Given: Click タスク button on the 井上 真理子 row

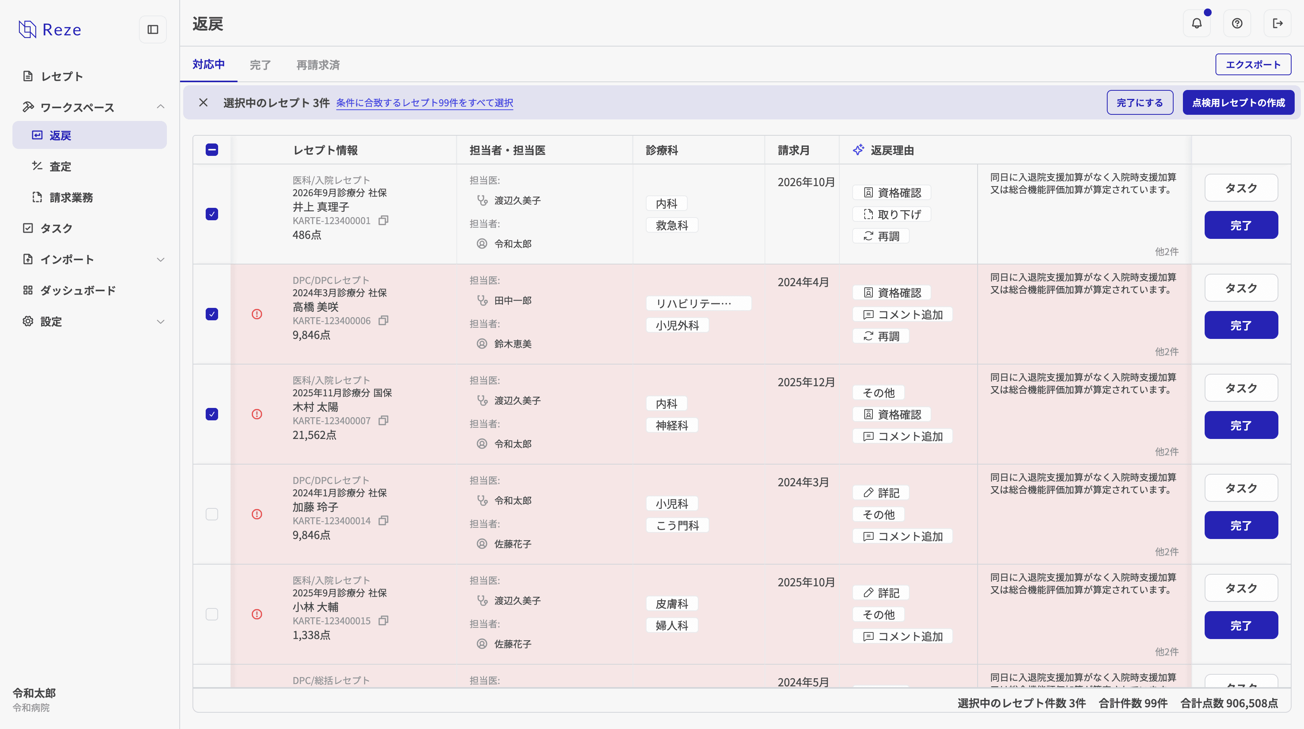Looking at the screenshot, I should click(x=1241, y=188).
